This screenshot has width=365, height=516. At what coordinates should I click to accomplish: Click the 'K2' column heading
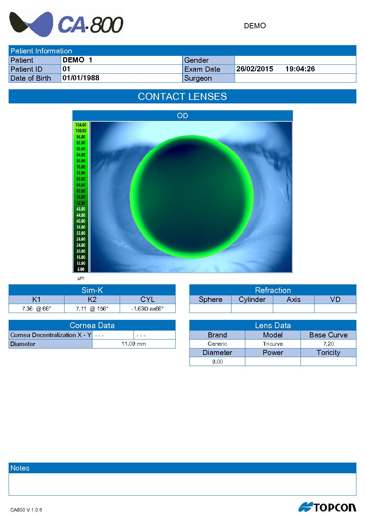tap(92, 300)
